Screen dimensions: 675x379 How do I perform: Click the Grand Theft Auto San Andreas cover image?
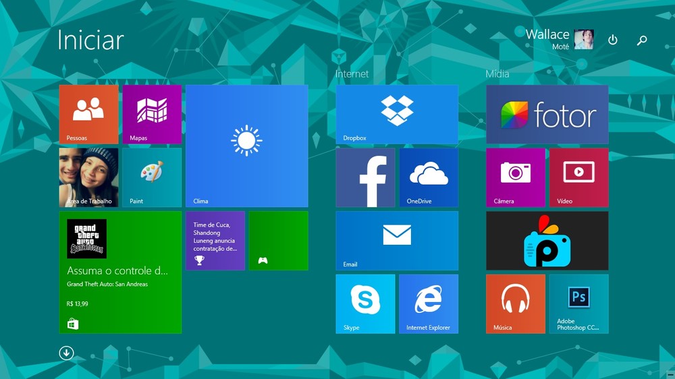pos(86,239)
